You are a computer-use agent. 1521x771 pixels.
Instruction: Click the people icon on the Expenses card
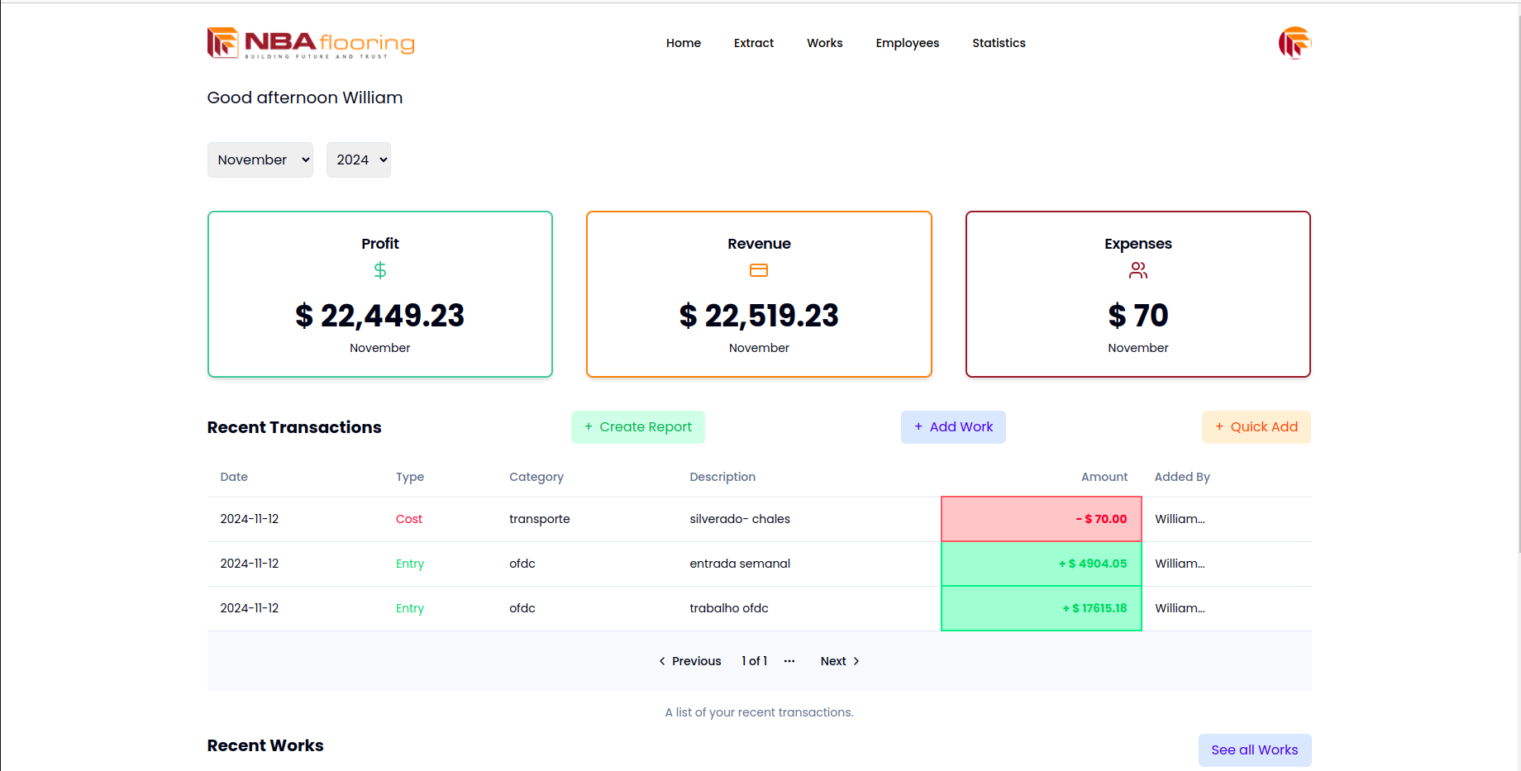[1137, 269]
